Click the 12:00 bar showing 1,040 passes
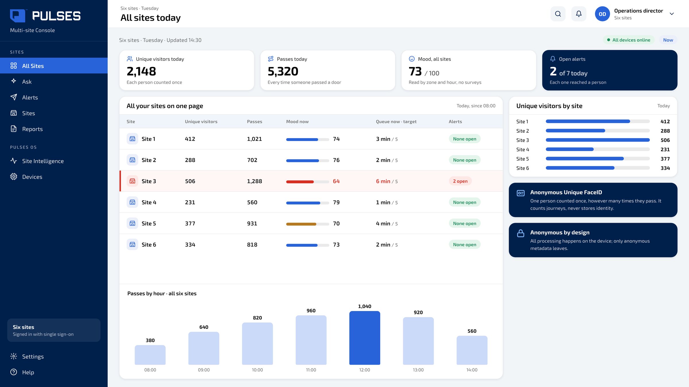The height and width of the screenshot is (387, 689). point(365,338)
